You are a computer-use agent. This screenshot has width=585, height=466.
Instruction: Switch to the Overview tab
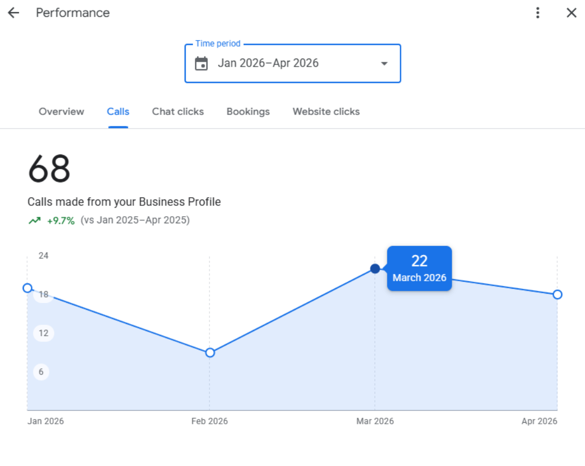(62, 112)
